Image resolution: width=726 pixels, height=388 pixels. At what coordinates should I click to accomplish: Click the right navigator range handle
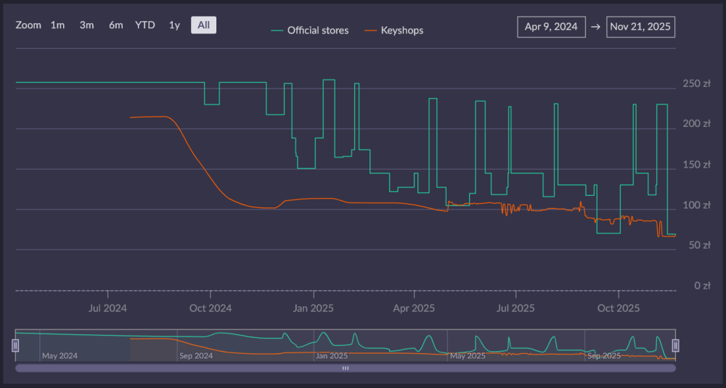point(675,345)
